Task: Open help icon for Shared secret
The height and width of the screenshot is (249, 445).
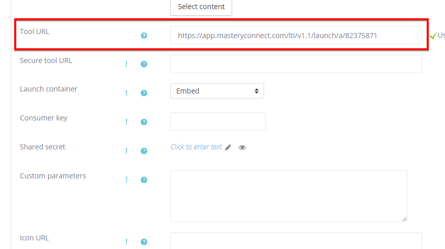Action: tap(144, 151)
